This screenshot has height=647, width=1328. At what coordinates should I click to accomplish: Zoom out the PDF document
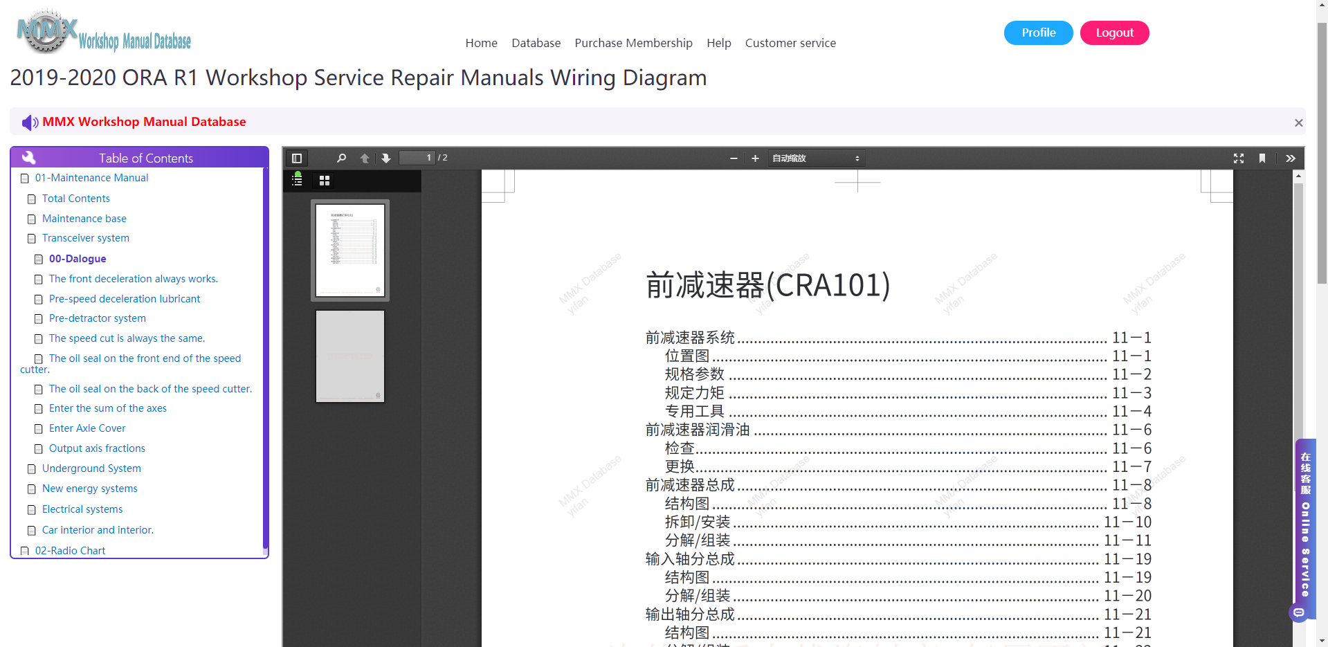(x=734, y=158)
